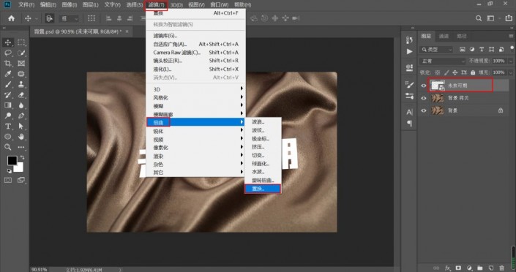This screenshot has height=272, width=516.
Task: Toggle lock image pixels brush button
Action: pos(446,72)
